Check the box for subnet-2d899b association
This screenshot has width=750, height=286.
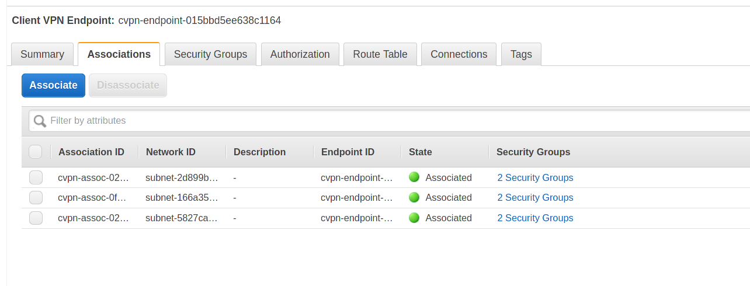(x=36, y=177)
